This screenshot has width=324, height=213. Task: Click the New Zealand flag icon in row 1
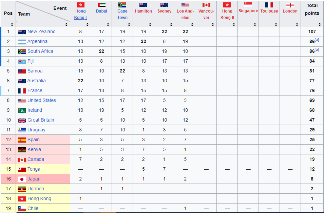[22, 32]
